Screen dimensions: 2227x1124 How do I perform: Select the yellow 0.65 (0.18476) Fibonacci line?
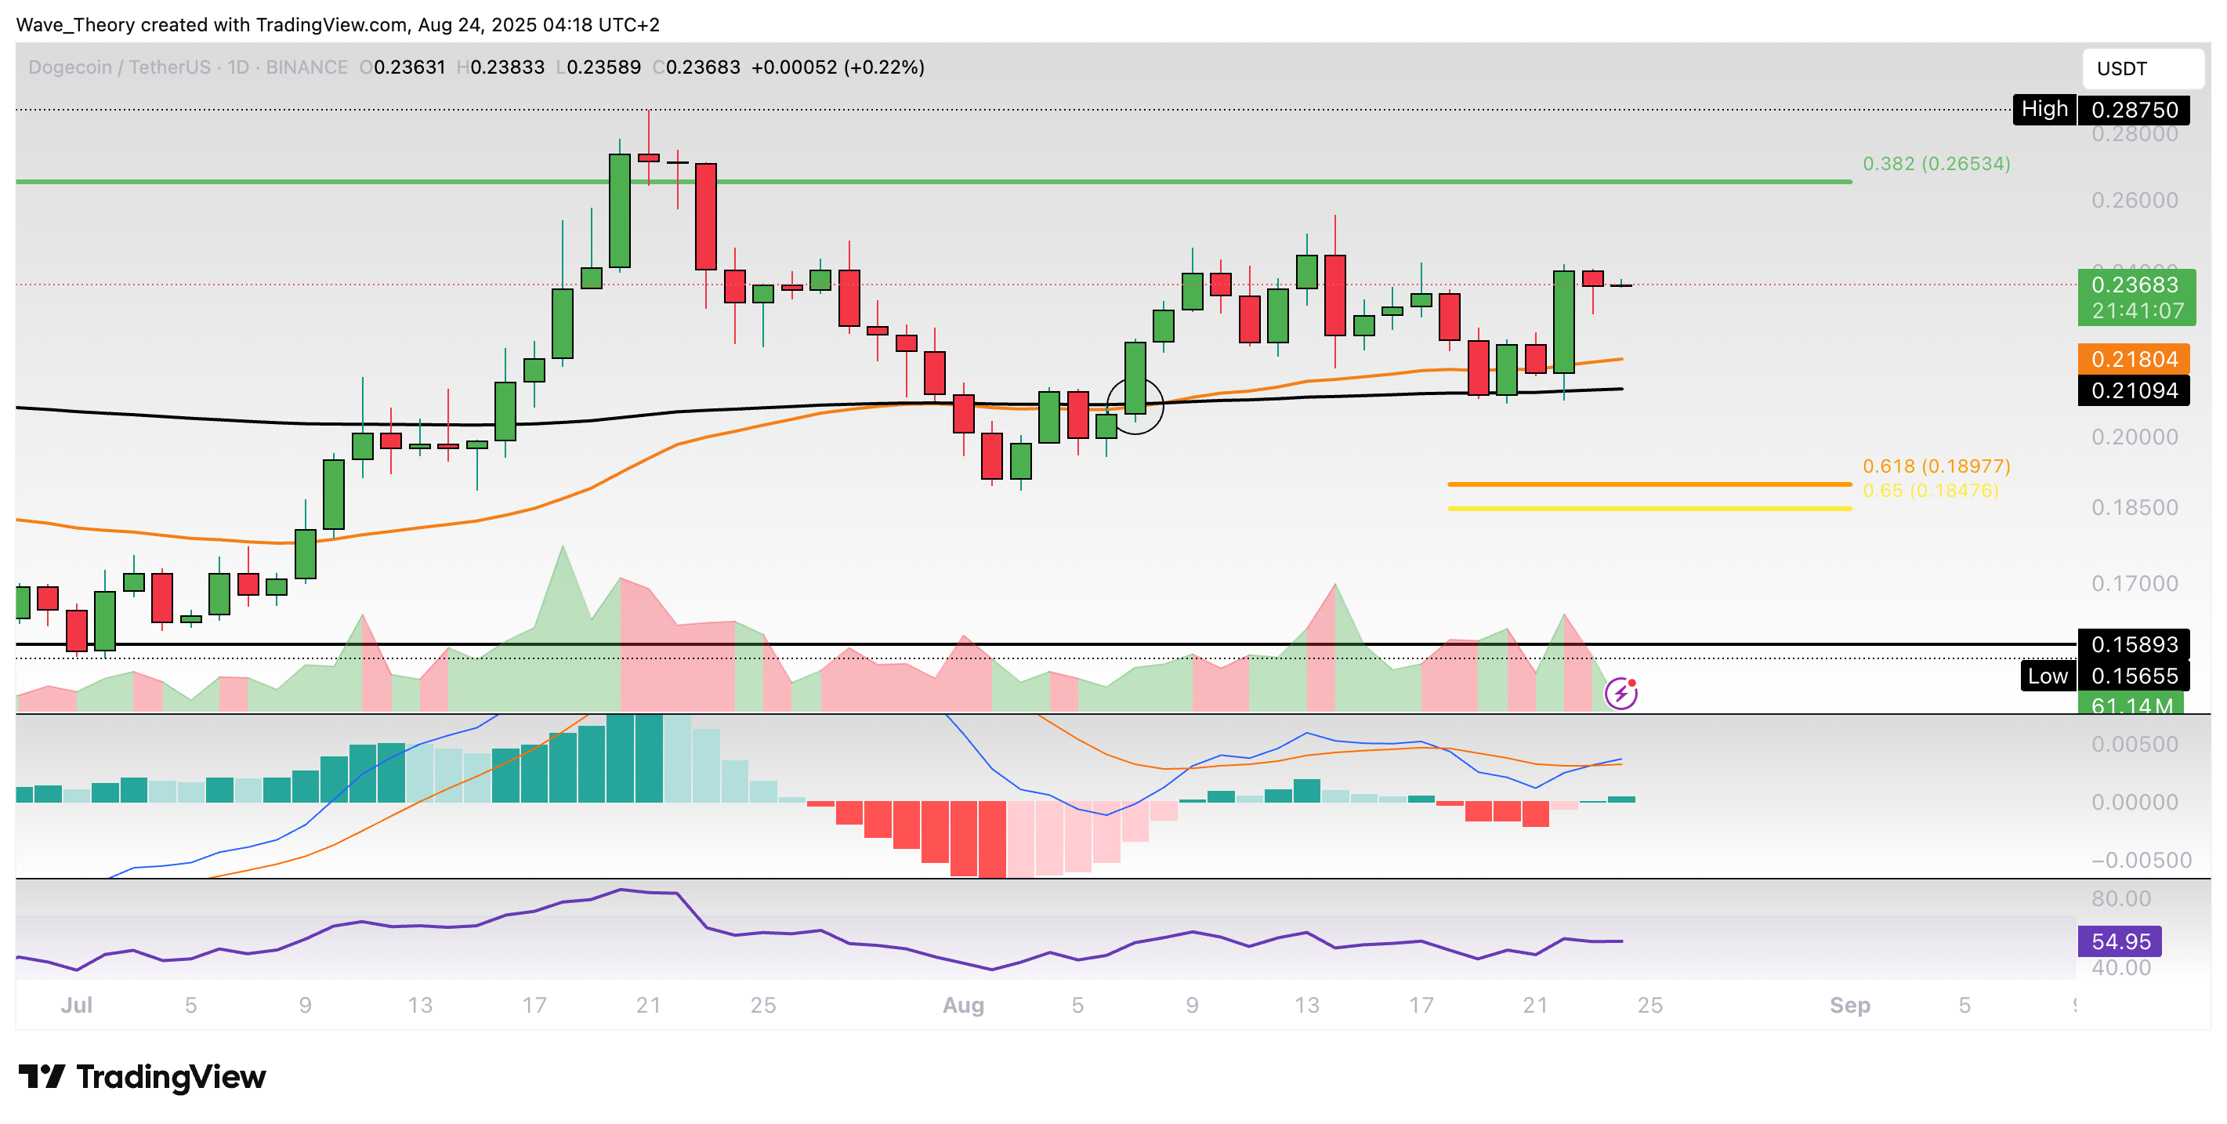click(1649, 509)
